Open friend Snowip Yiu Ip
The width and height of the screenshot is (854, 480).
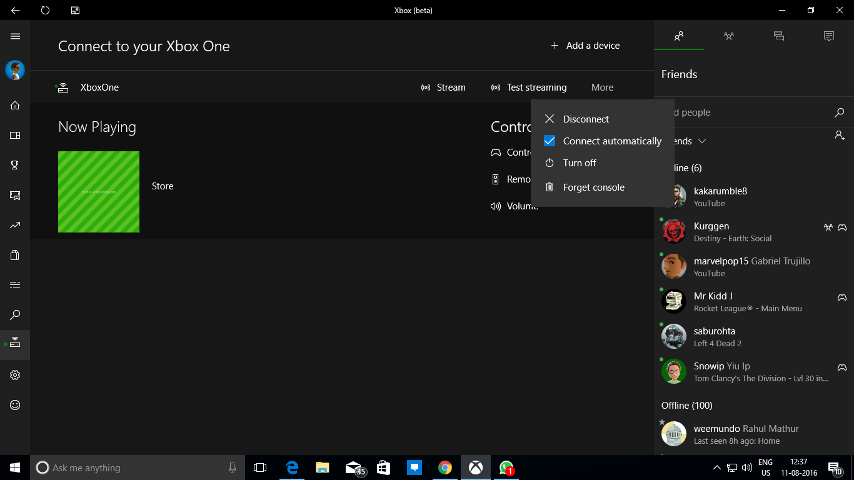[x=754, y=371]
